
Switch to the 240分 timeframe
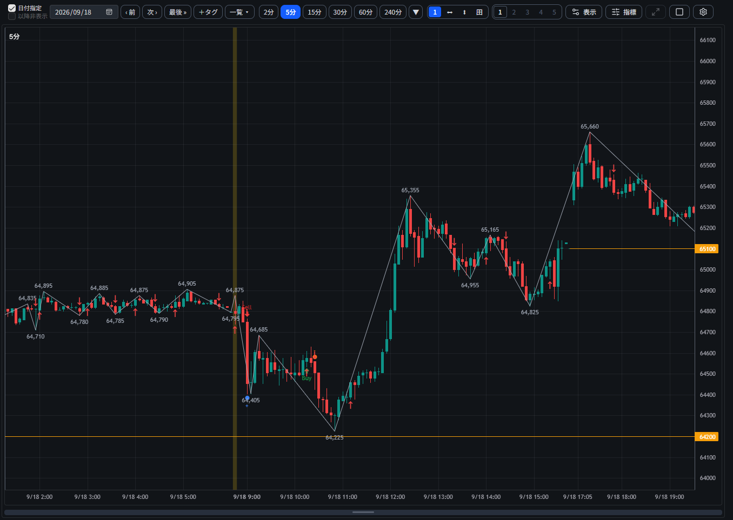(393, 12)
